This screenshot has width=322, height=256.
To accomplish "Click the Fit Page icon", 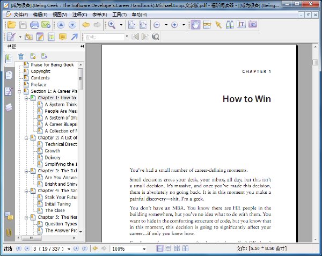I will [131, 25].
